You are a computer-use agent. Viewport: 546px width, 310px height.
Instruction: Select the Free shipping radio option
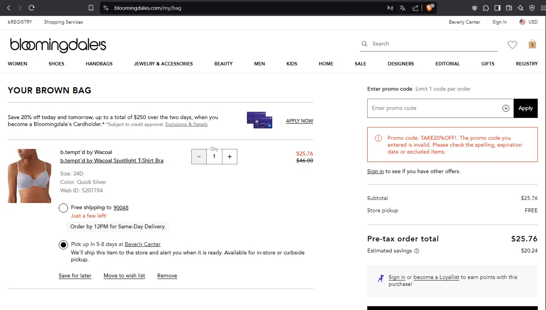[63, 208]
